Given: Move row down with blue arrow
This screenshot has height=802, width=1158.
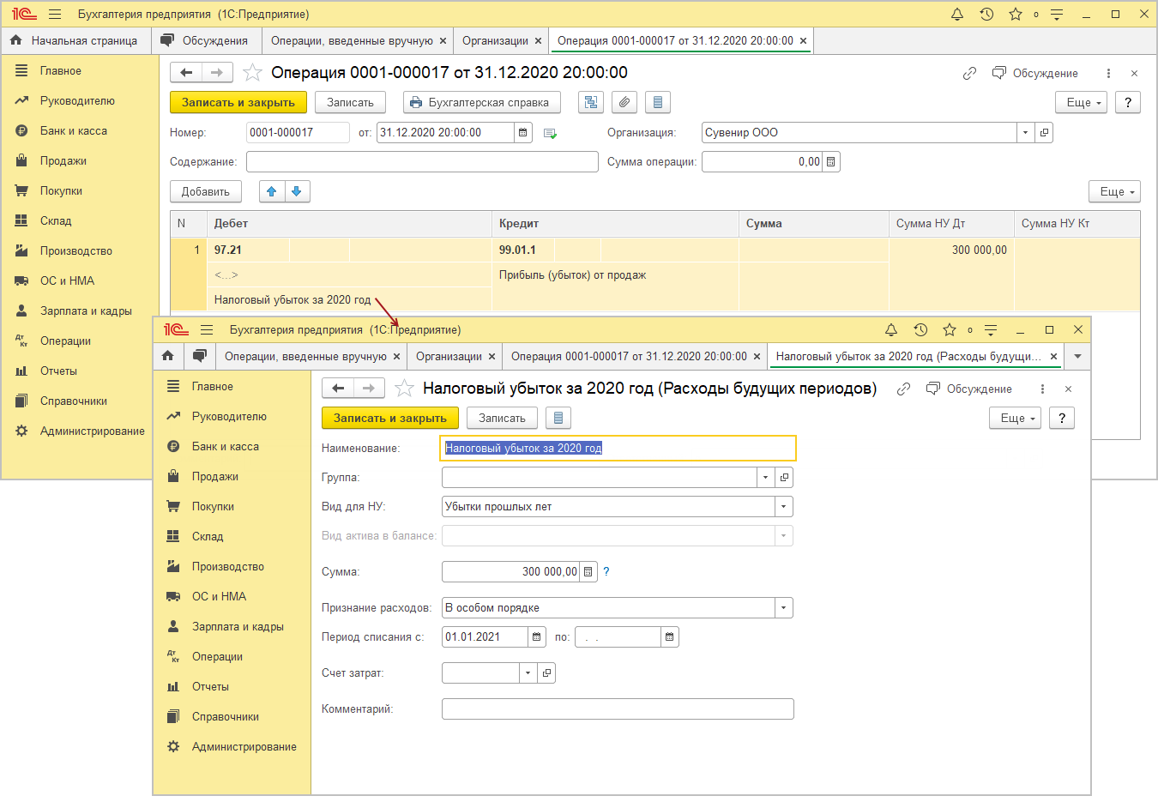Looking at the screenshot, I should (x=297, y=191).
